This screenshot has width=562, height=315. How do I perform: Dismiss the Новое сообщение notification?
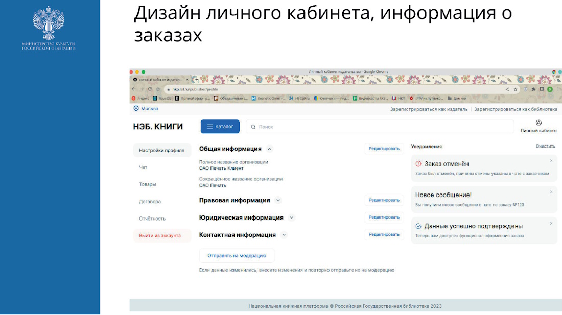551,192
